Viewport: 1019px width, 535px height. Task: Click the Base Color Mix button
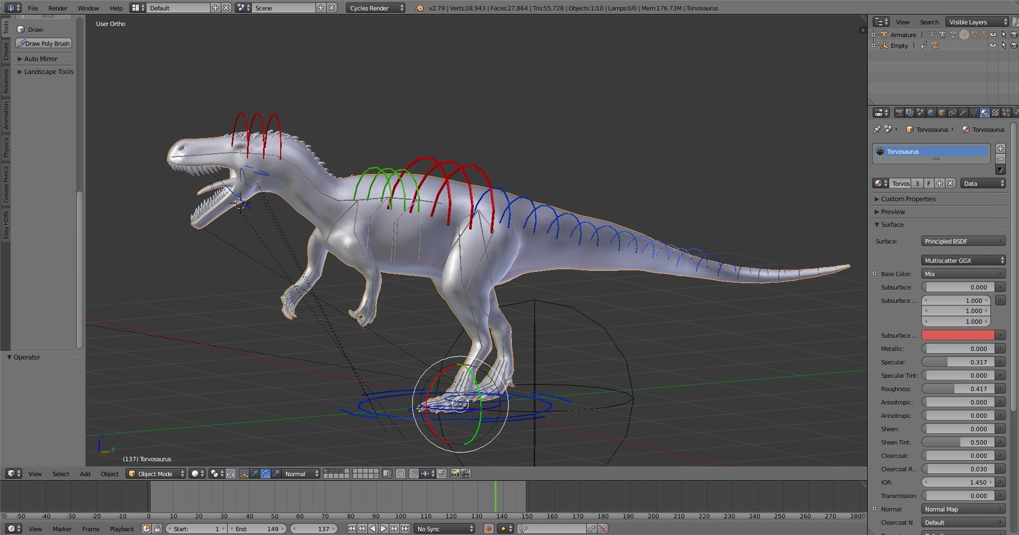[963, 274]
